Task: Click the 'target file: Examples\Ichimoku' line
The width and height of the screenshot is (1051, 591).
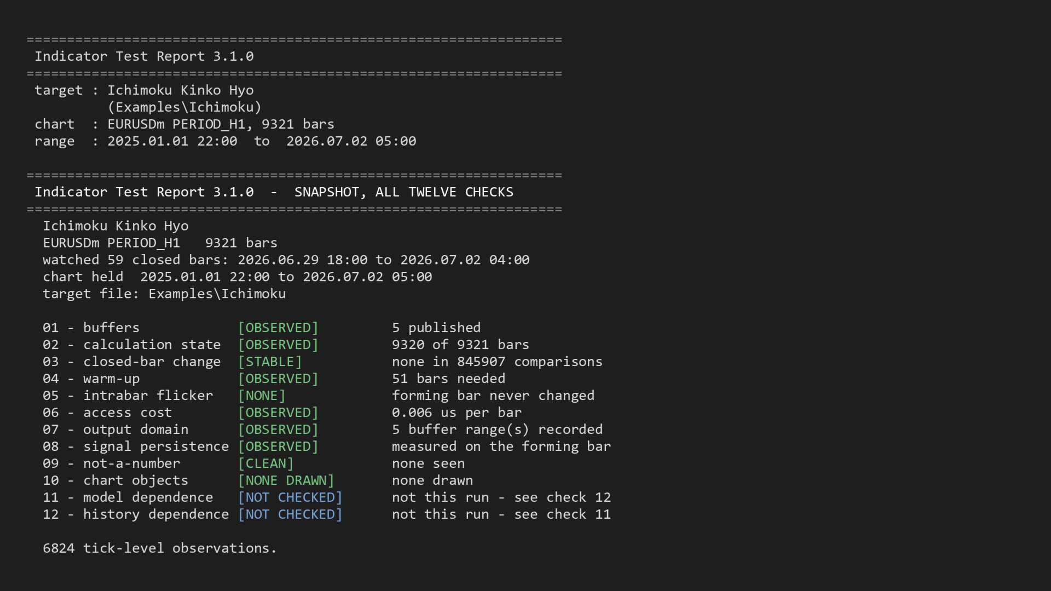Action: point(164,294)
